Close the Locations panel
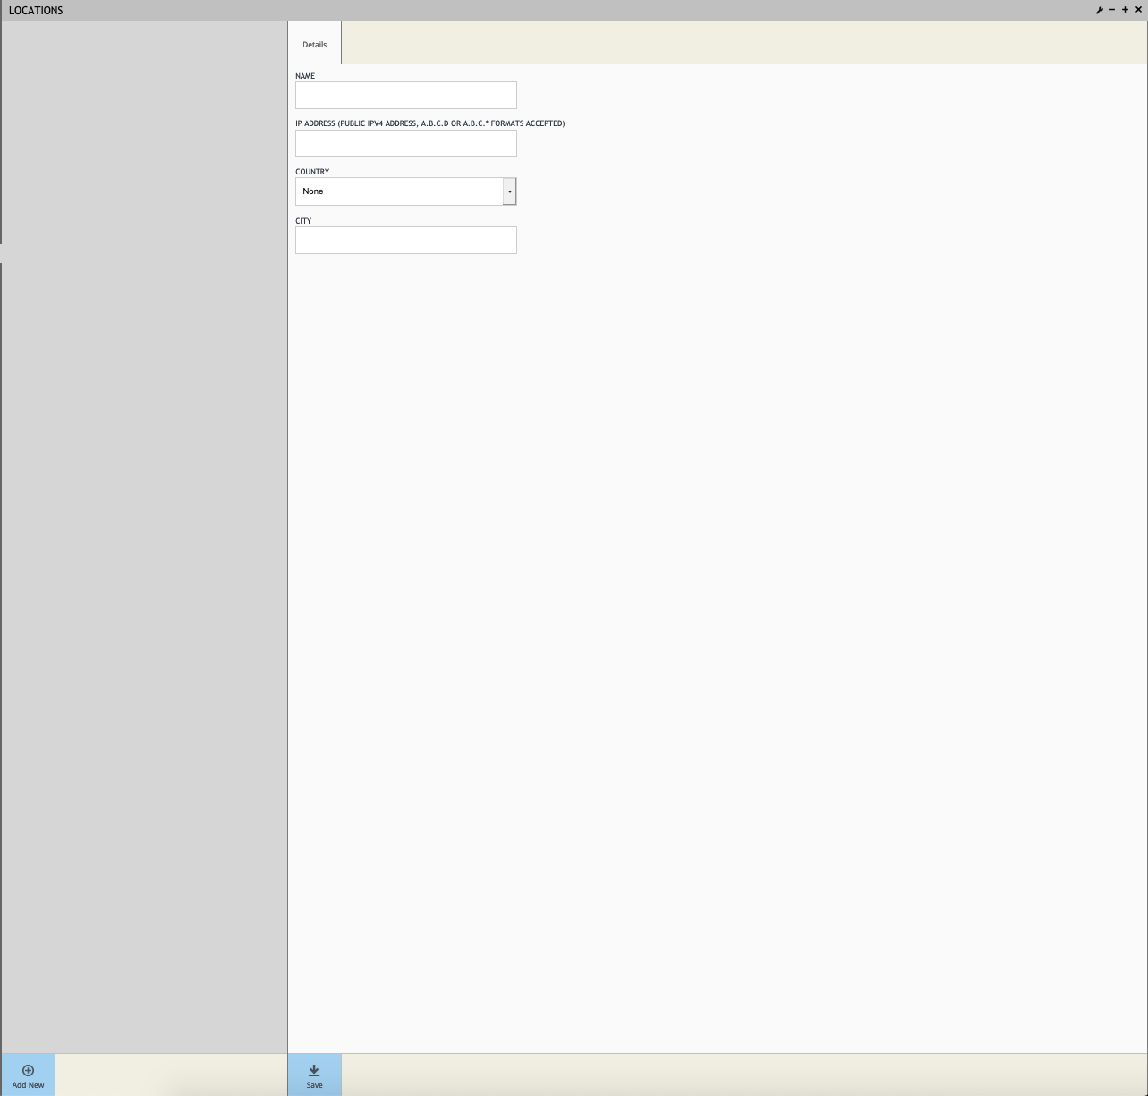Screen dimensions: 1148x1096 click(1138, 10)
